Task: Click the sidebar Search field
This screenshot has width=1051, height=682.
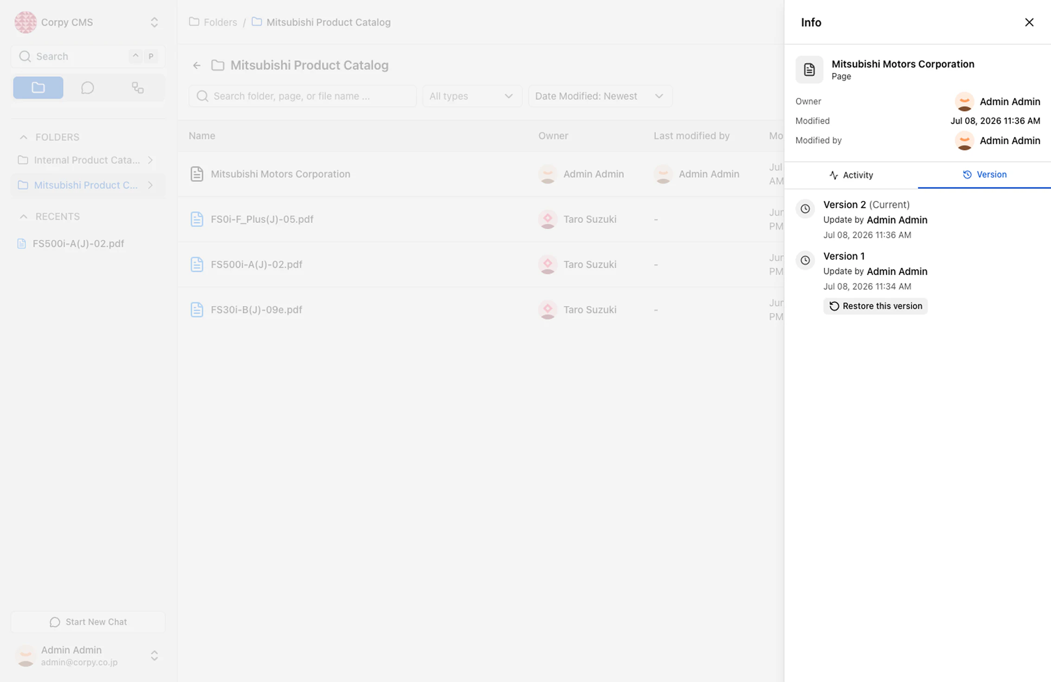Action: [88, 57]
